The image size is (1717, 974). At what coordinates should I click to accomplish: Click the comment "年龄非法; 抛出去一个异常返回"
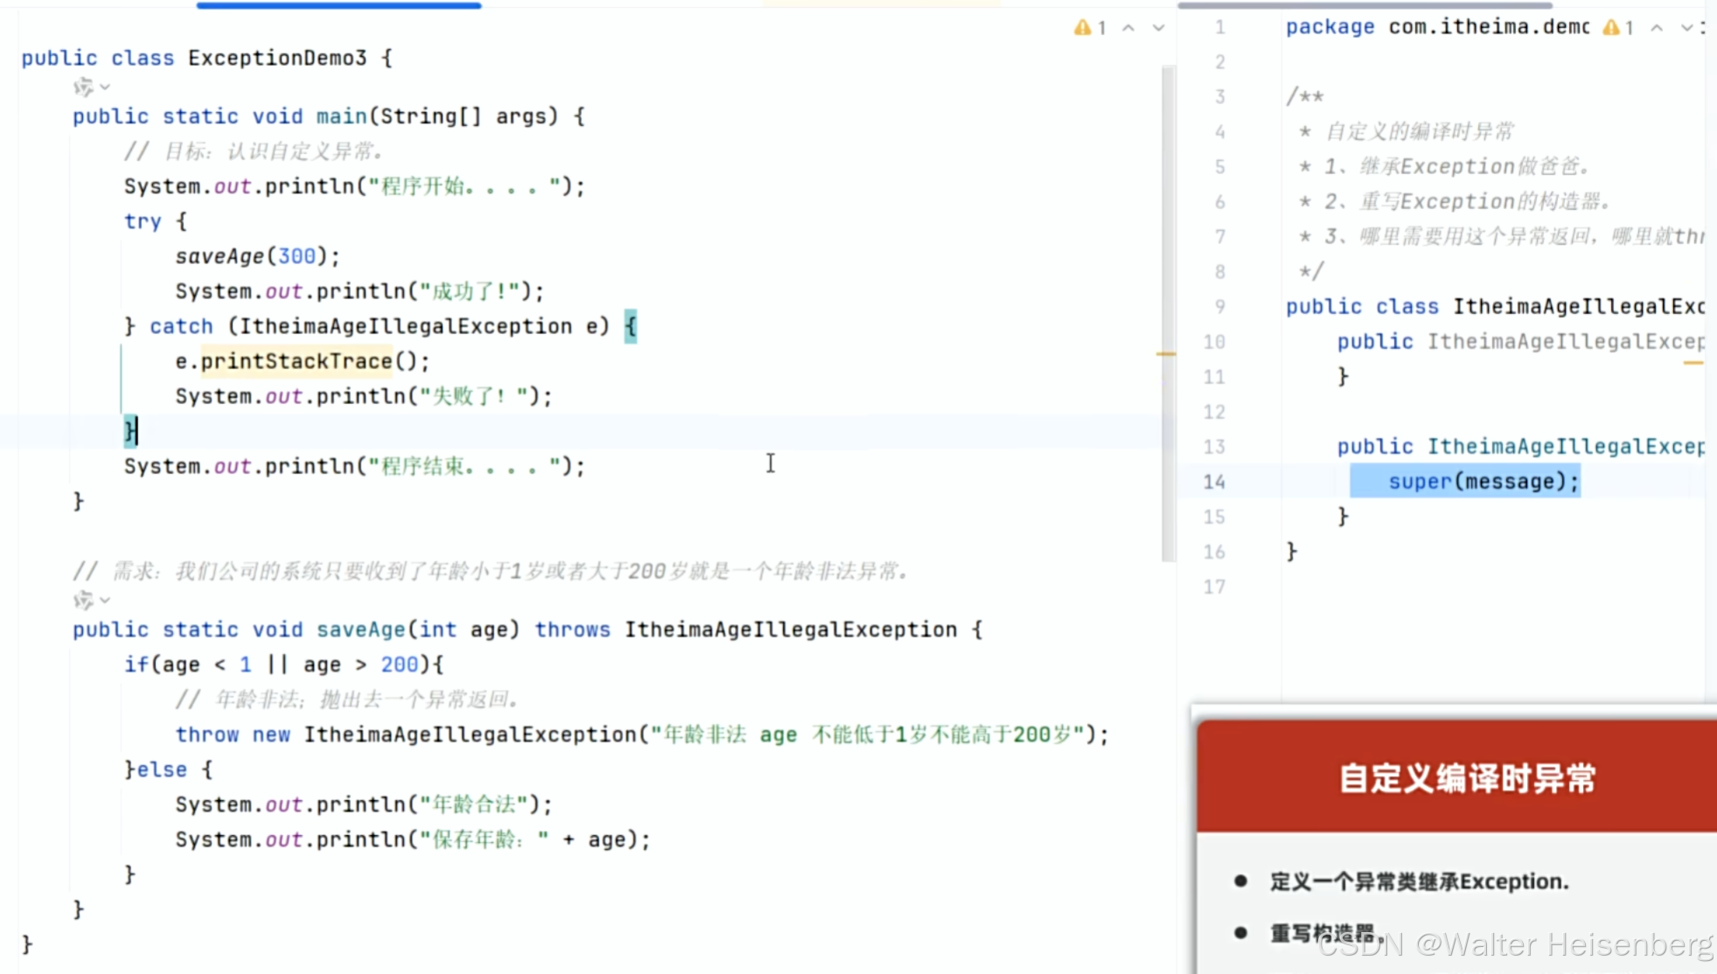(x=348, y=699)
